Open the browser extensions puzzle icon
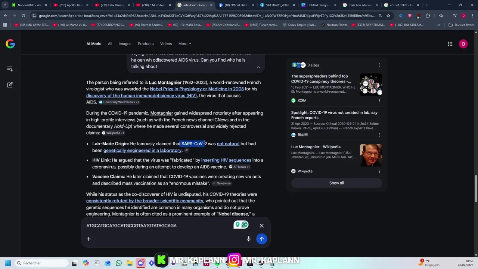478x269 pixels. [428, 16]
